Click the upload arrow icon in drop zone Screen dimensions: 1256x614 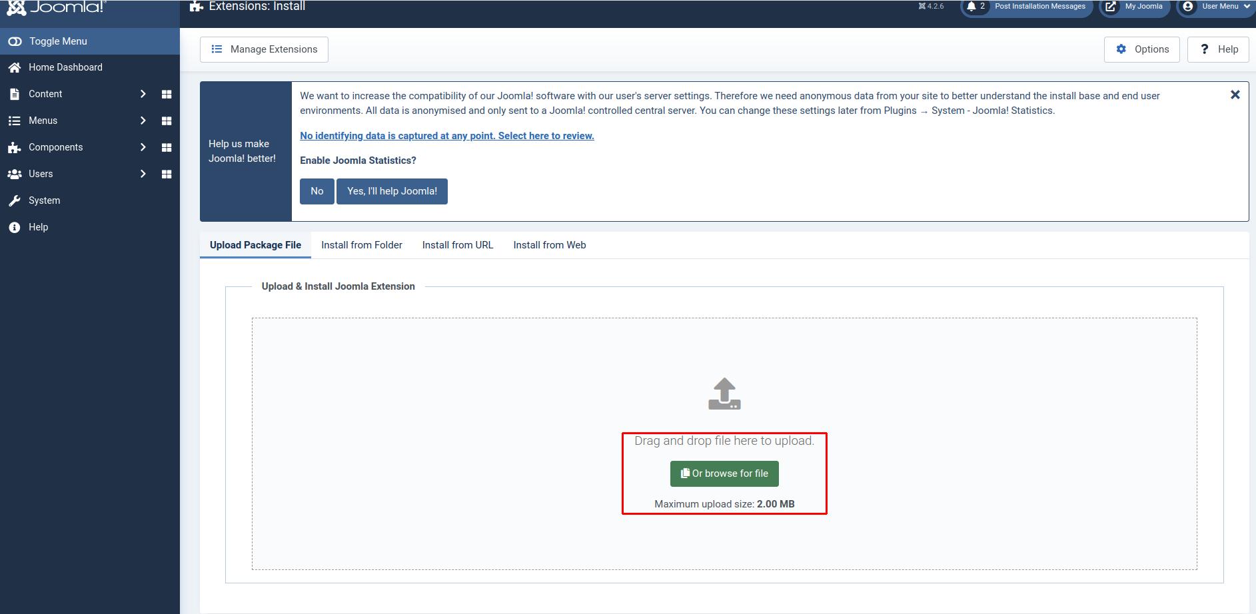pyautogui.click(x=724, y=394)
